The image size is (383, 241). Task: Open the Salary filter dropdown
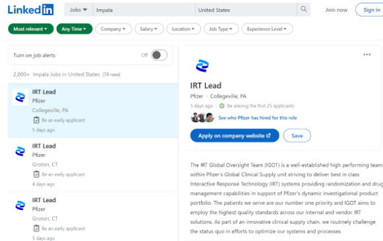click(149, 29)
